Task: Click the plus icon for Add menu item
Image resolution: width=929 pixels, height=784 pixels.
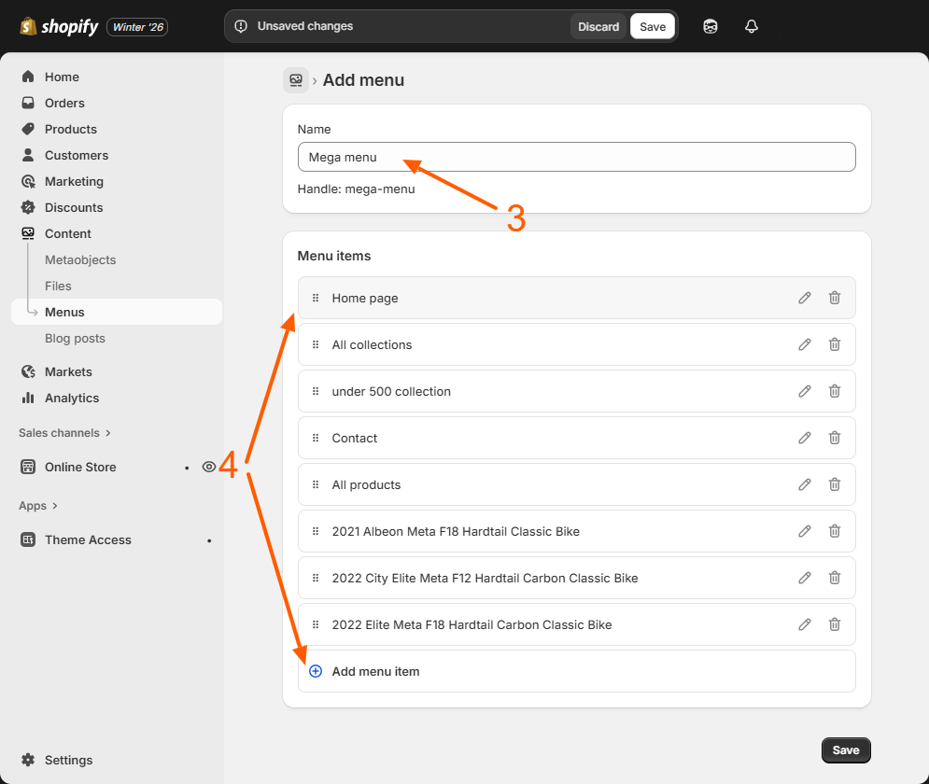Action: [316, 671]
